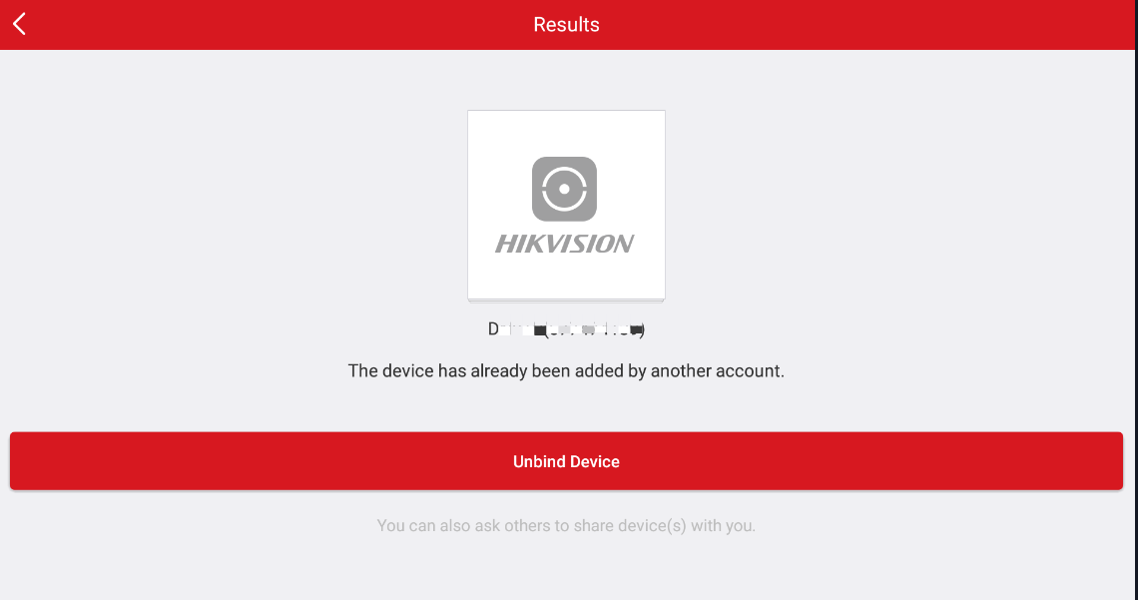Tap the Hikvision camera lens icon
This screenshot has height=600, width=1138.
tap(564, 189)
